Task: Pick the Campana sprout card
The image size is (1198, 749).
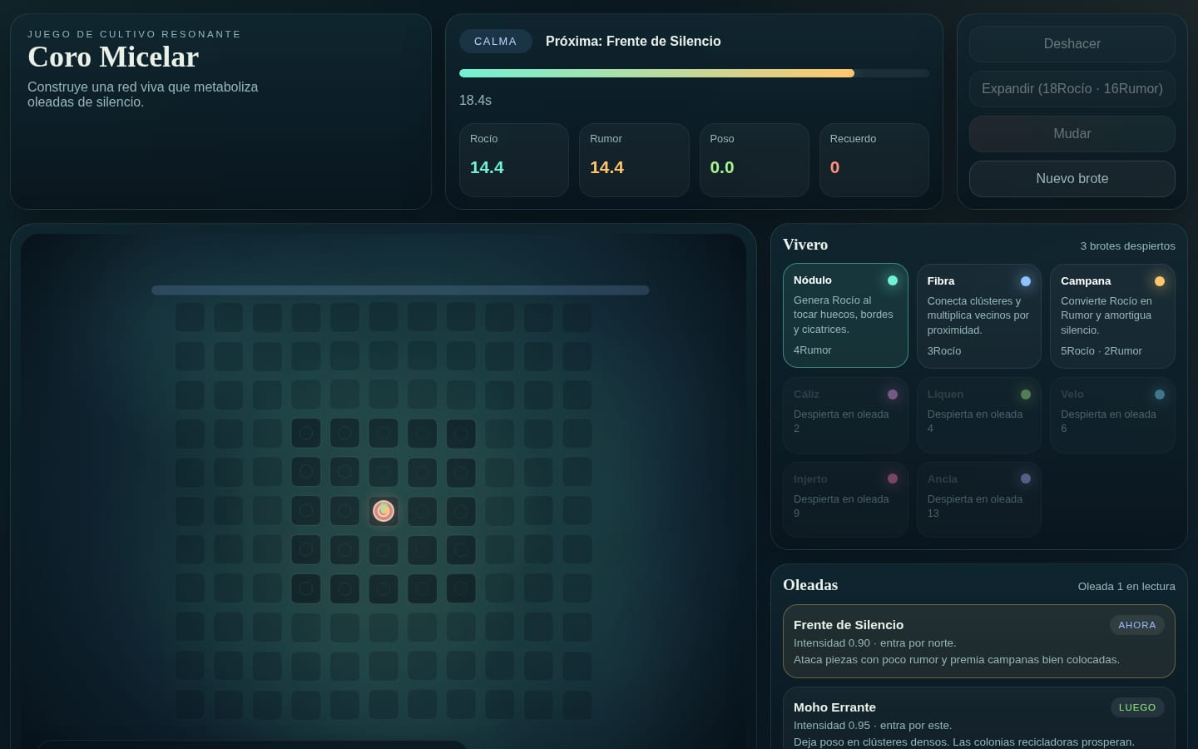Action: point(1112,316)
